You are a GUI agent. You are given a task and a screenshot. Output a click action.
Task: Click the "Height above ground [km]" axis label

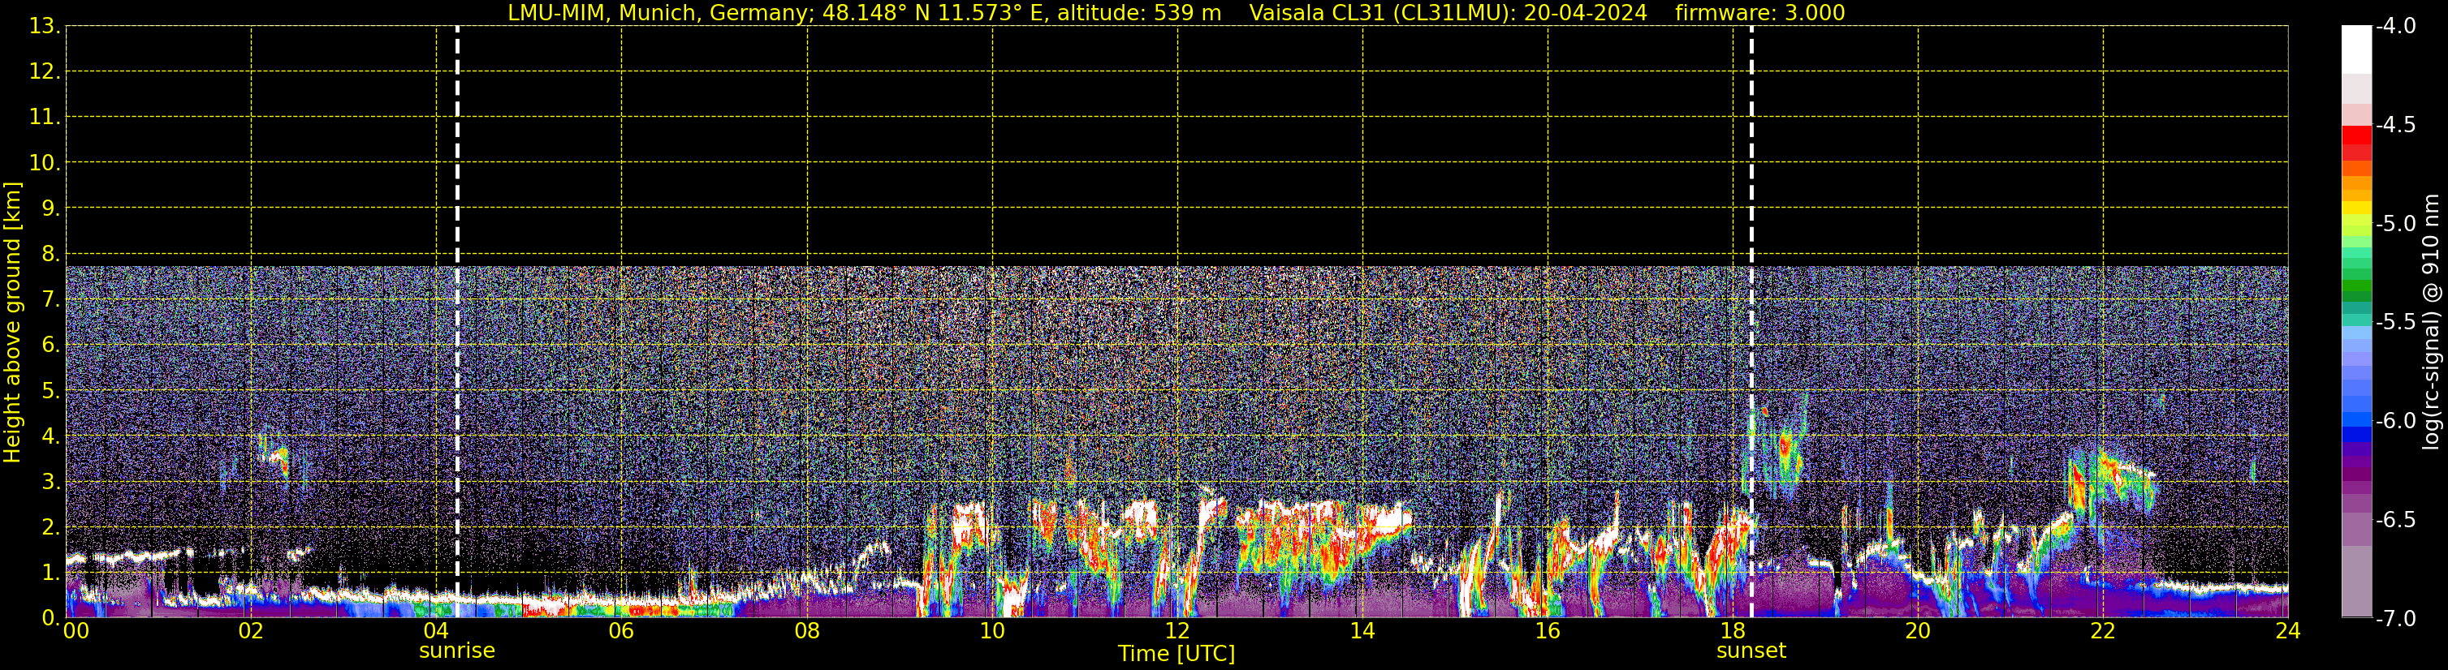coord(12,323)
